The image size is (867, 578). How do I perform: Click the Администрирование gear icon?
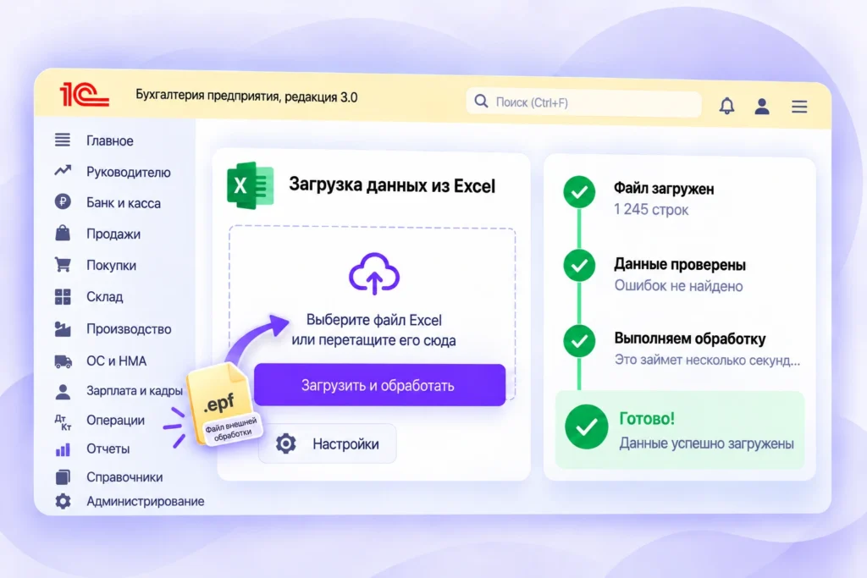tap(63, 501)
